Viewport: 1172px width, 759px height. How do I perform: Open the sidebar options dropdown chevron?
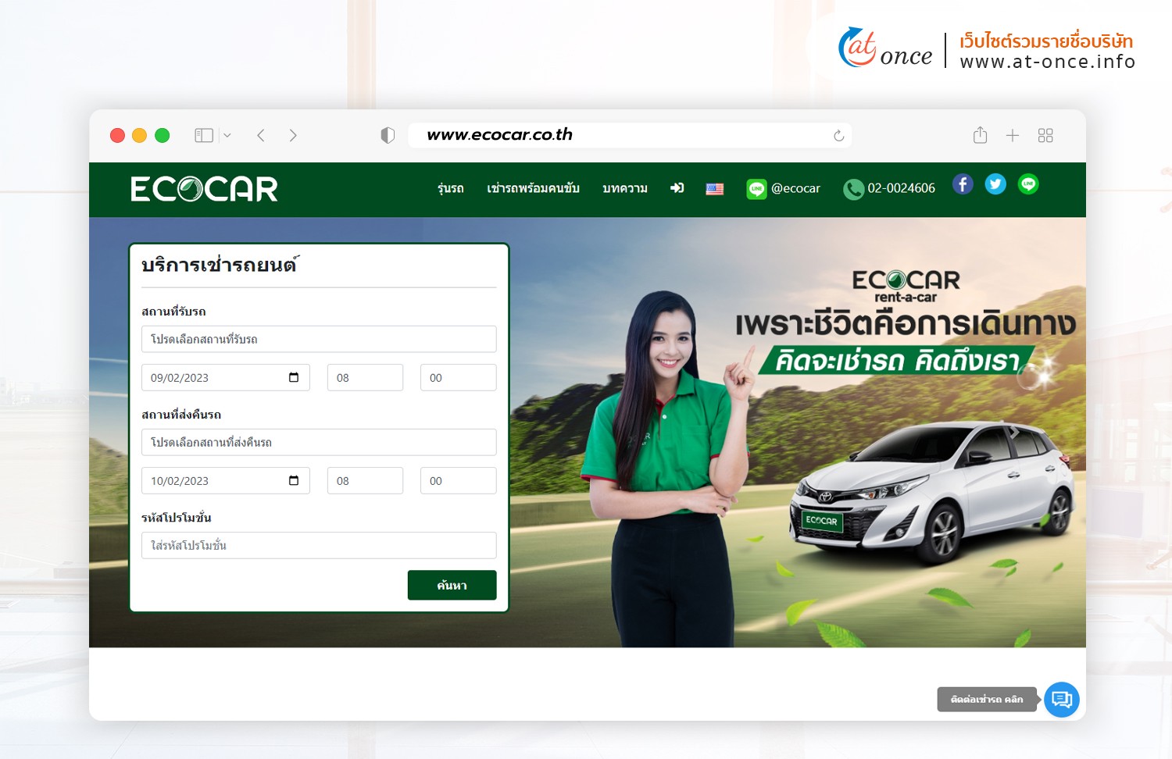click(x=227, y=136)
